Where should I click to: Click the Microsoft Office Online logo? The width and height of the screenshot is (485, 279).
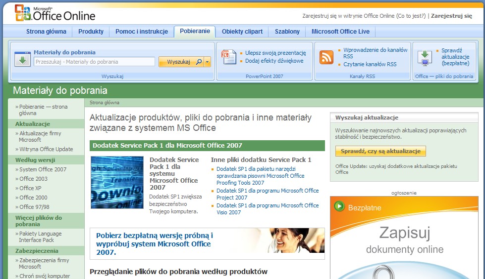(55, 13)
